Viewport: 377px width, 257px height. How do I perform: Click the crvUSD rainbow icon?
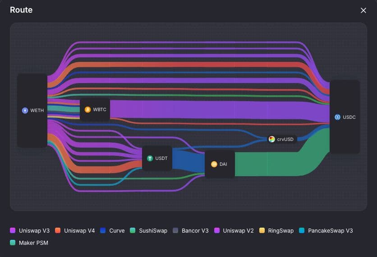pos(271,139)
